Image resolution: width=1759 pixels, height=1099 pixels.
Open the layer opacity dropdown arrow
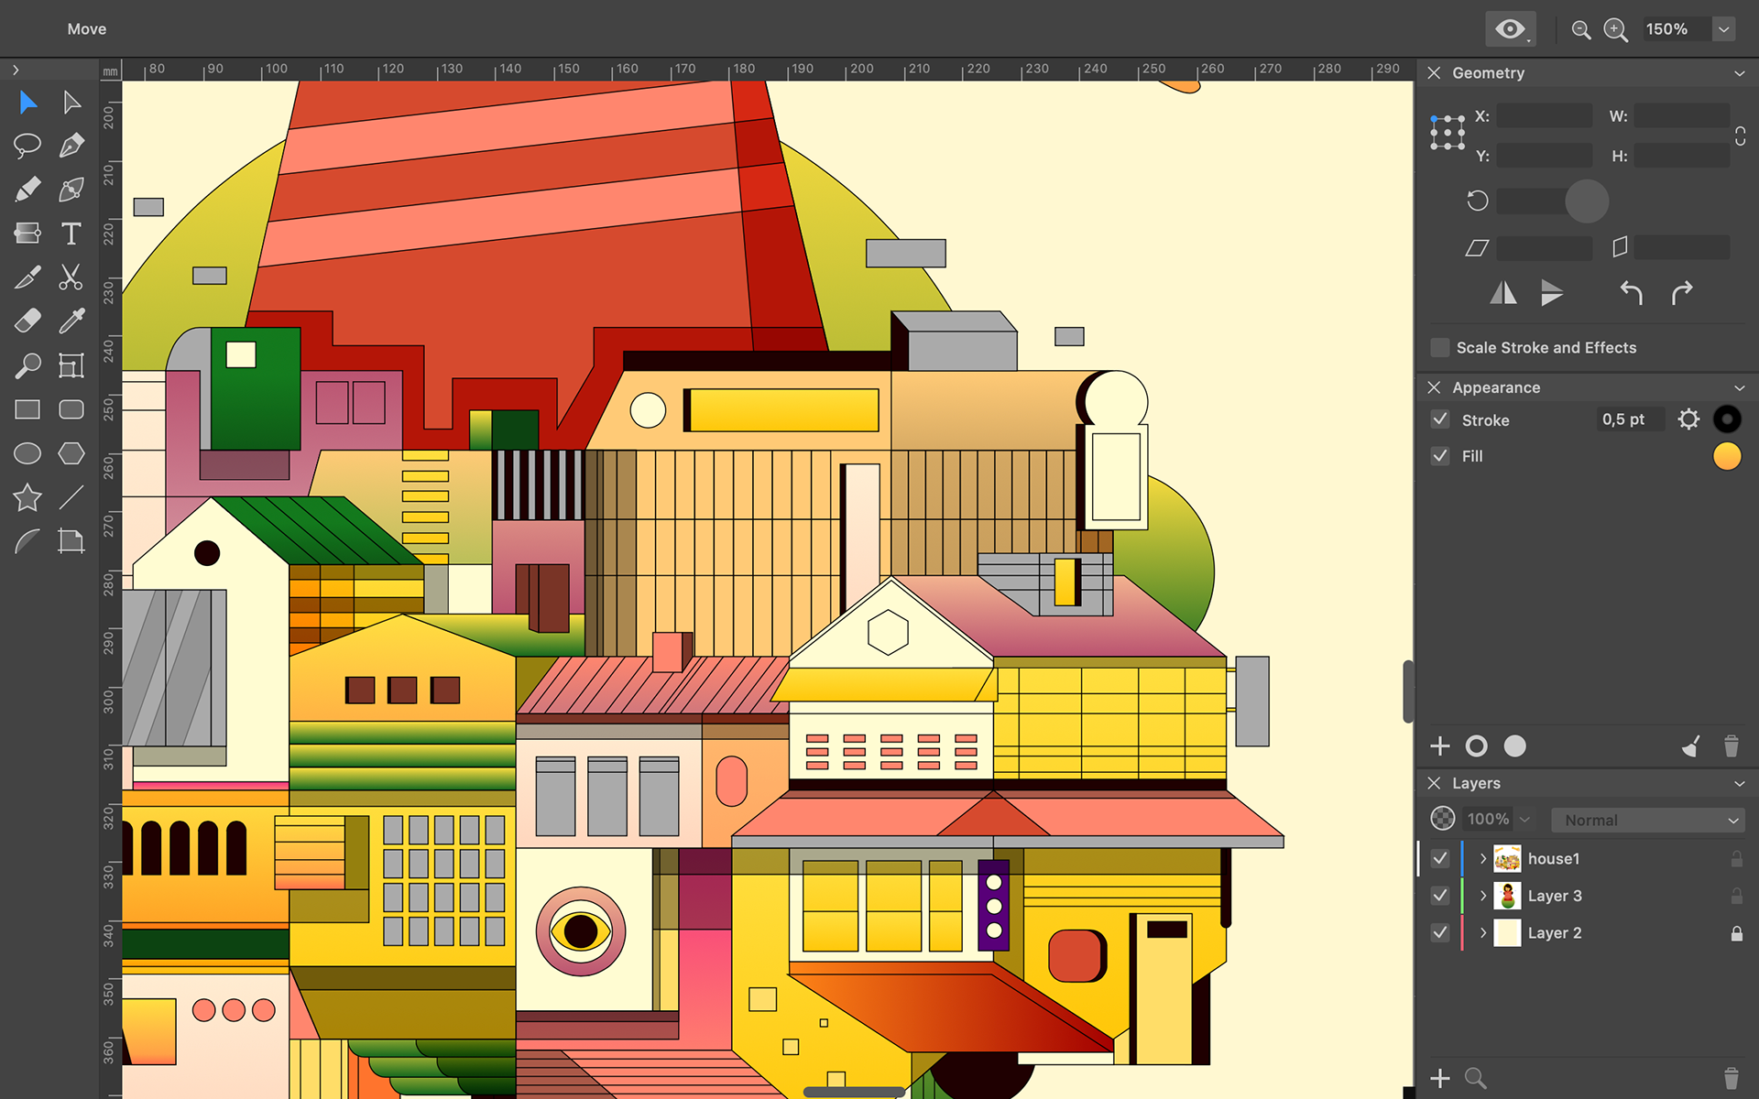pos(1524,820)
